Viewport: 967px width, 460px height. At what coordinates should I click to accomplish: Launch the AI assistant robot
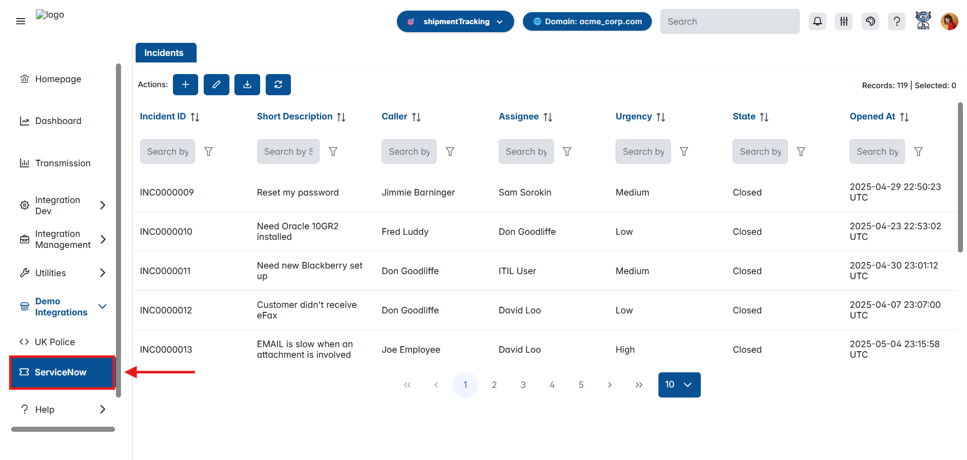(923, 21)
